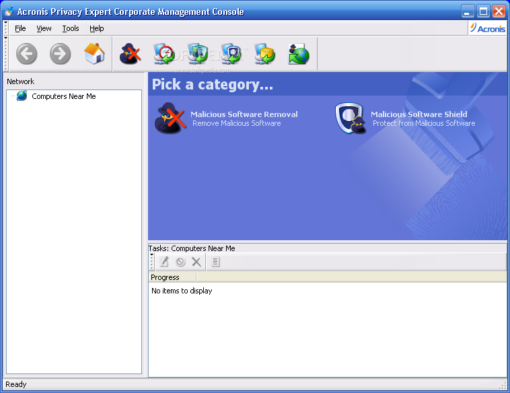Click the Delete task X icon

[196, 262]
